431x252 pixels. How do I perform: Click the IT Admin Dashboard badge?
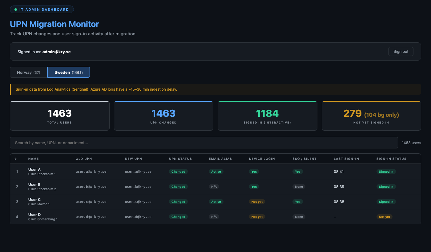tap(42, 10)
